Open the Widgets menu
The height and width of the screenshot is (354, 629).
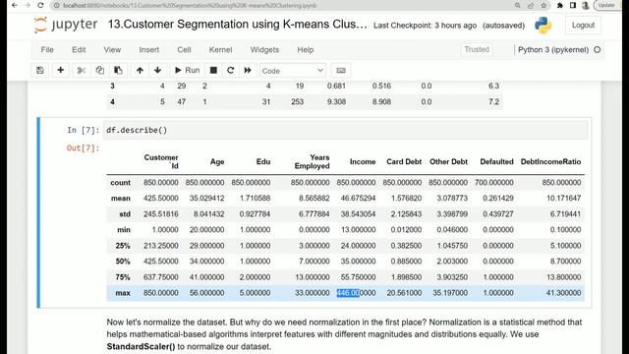tap(264, 50)
